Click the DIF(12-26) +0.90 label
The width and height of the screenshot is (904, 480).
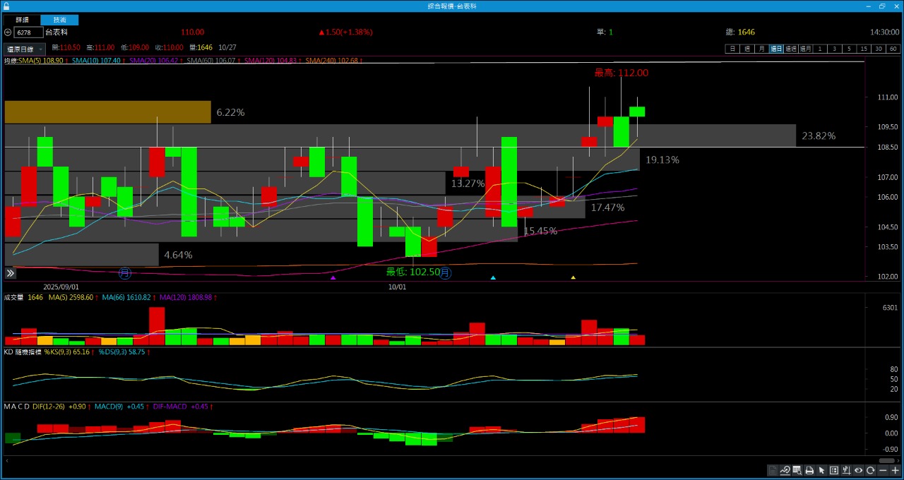pos(59,407)
